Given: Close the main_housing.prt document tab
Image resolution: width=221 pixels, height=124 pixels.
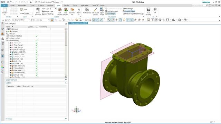Looking at the screenshot, I should [x=87, y=23].
